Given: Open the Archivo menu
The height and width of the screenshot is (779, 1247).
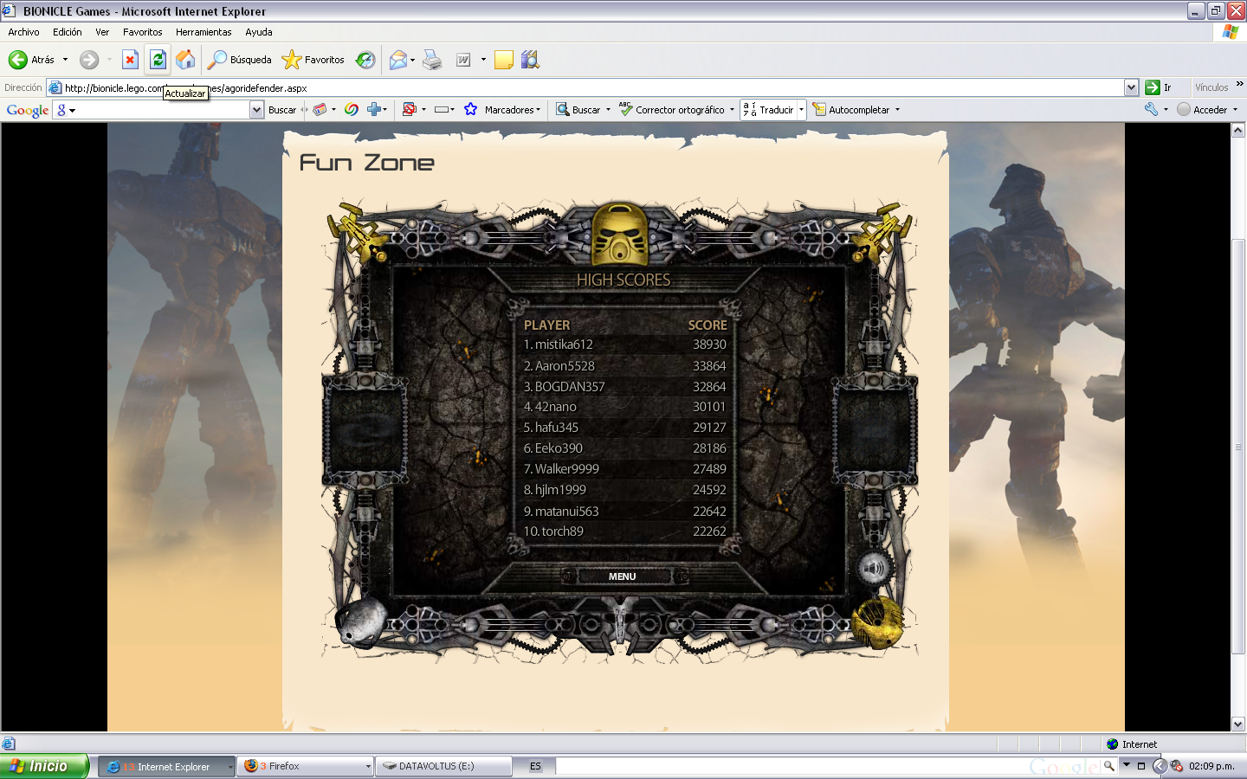Looking at the screenshot, I should [x=23, y=32].
